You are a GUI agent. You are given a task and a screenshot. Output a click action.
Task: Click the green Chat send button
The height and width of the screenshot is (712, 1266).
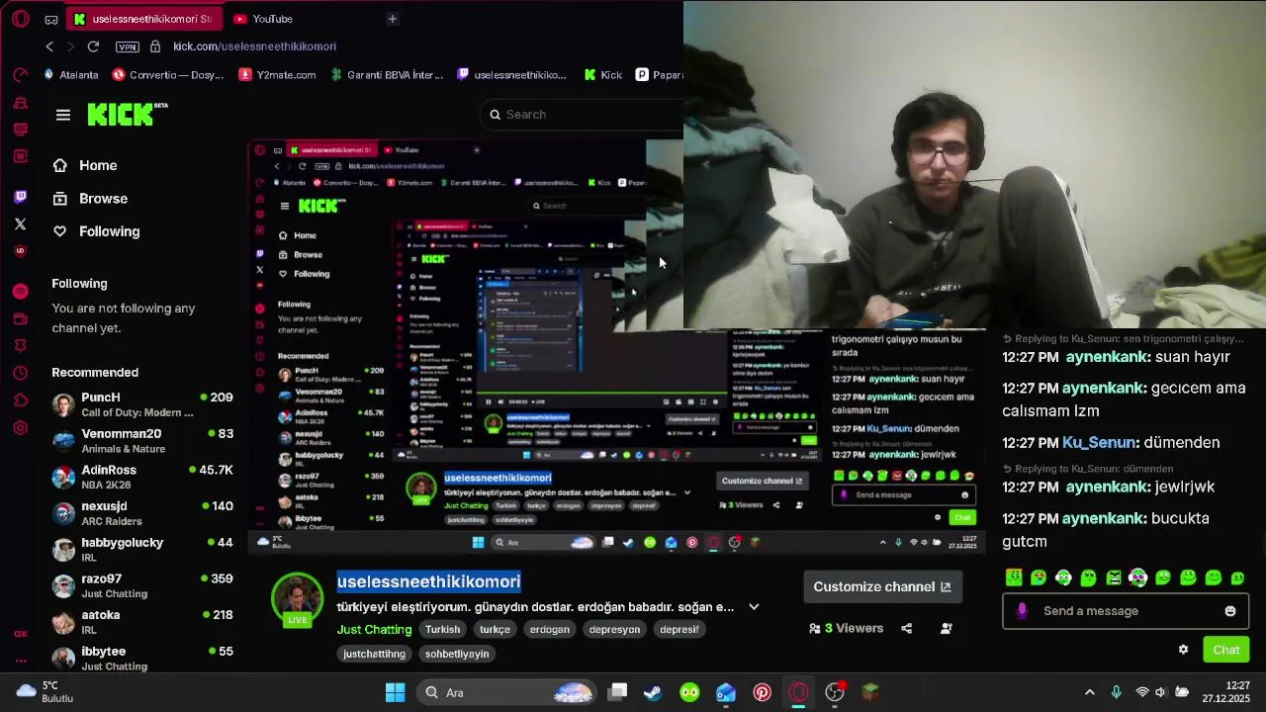pos(1226,650)
